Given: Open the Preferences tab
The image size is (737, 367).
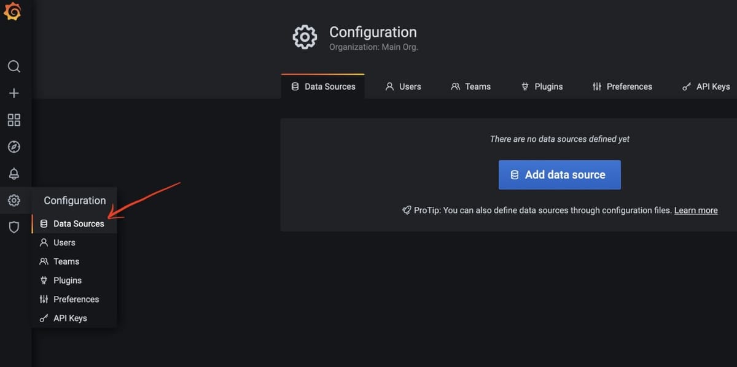Looking at the screenshot, I should [622, 87].
